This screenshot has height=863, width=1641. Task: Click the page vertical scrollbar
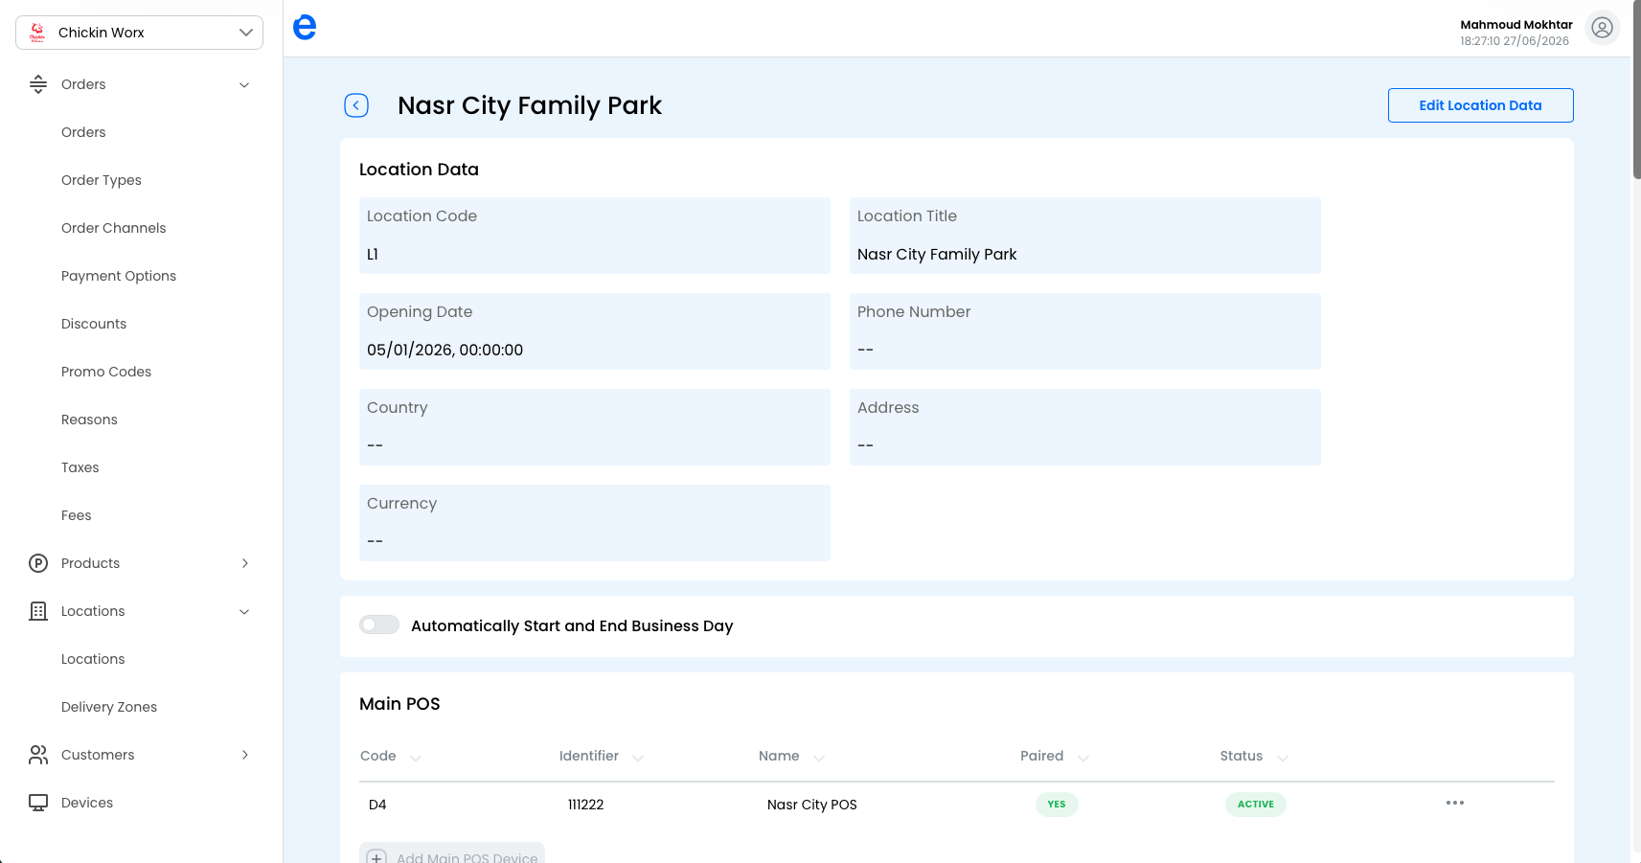point(1636,90)
